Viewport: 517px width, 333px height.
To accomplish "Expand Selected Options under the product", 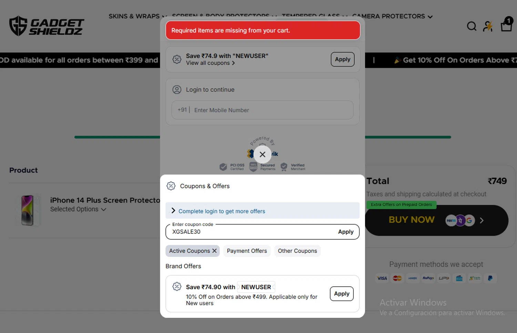I will pyautogui.click(x=78, y=209).
